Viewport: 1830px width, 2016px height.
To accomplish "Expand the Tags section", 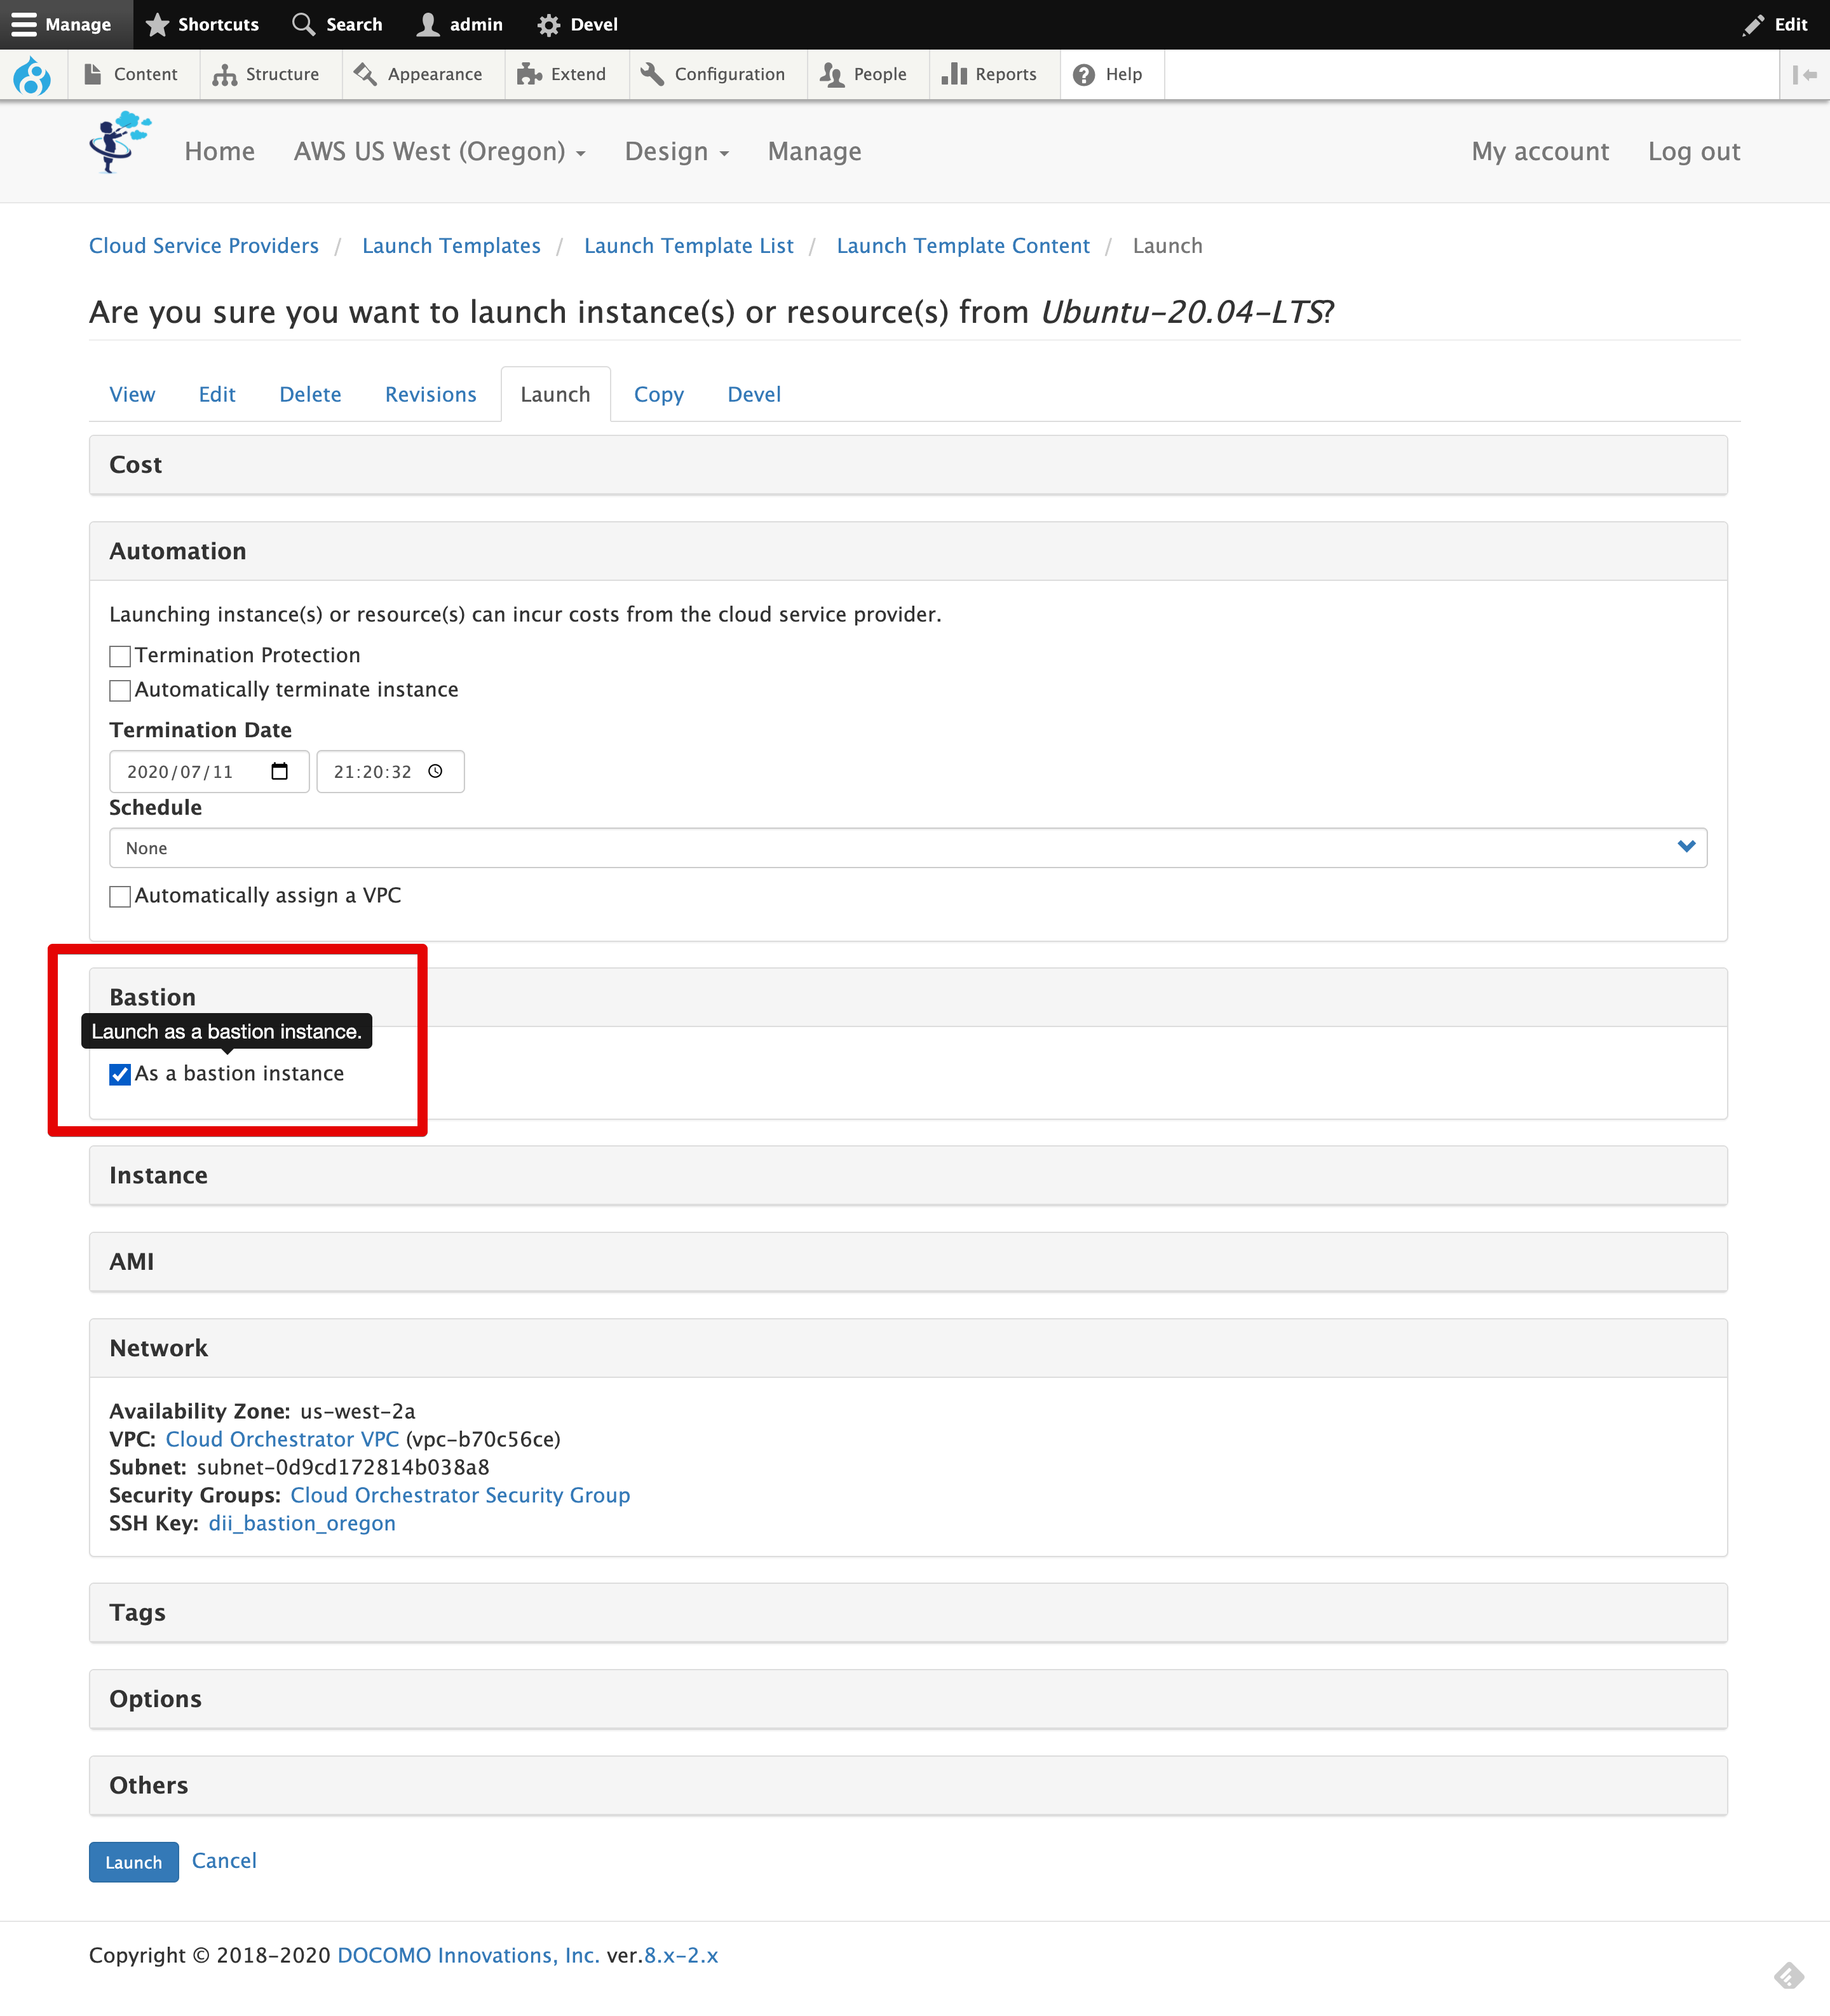I will 908,1612.
